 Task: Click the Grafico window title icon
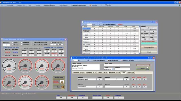[2, 39]
